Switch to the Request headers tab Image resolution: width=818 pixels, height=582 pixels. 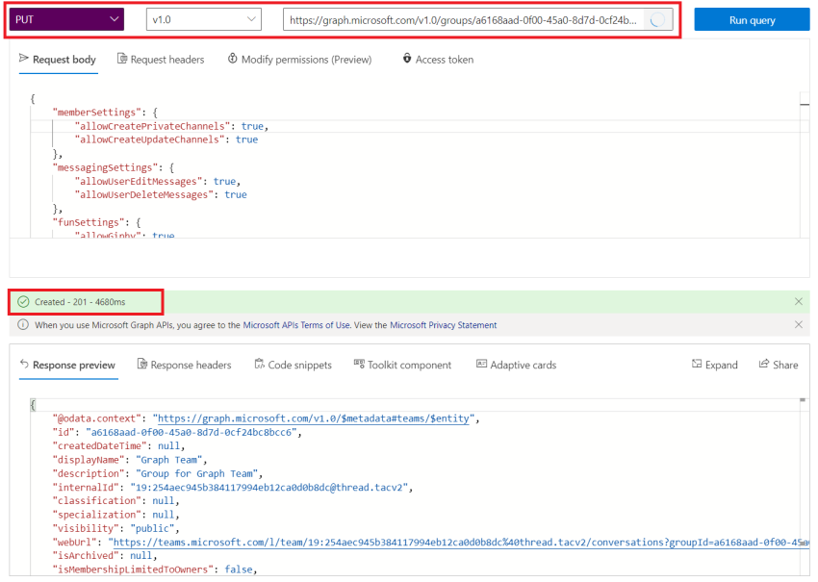click(161, 59)
